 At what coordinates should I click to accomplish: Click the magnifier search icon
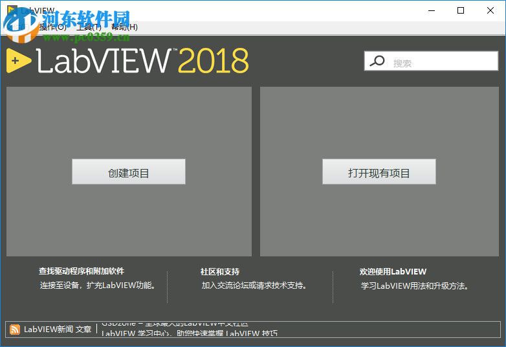[377, 61]
